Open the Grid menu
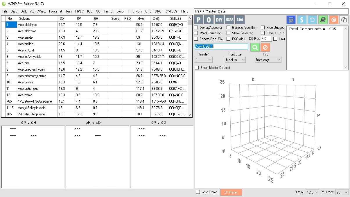This screenshot has width=350, height=197. click(x=148, y=11)
